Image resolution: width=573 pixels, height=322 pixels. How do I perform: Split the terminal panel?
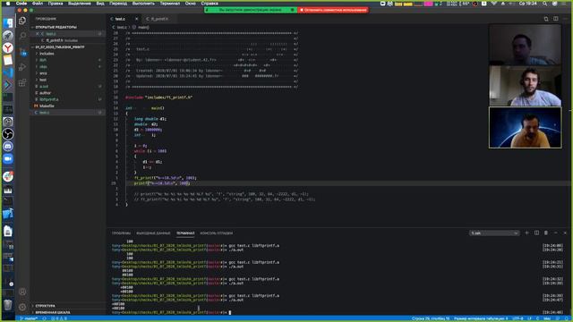click(x=536, y=233)
